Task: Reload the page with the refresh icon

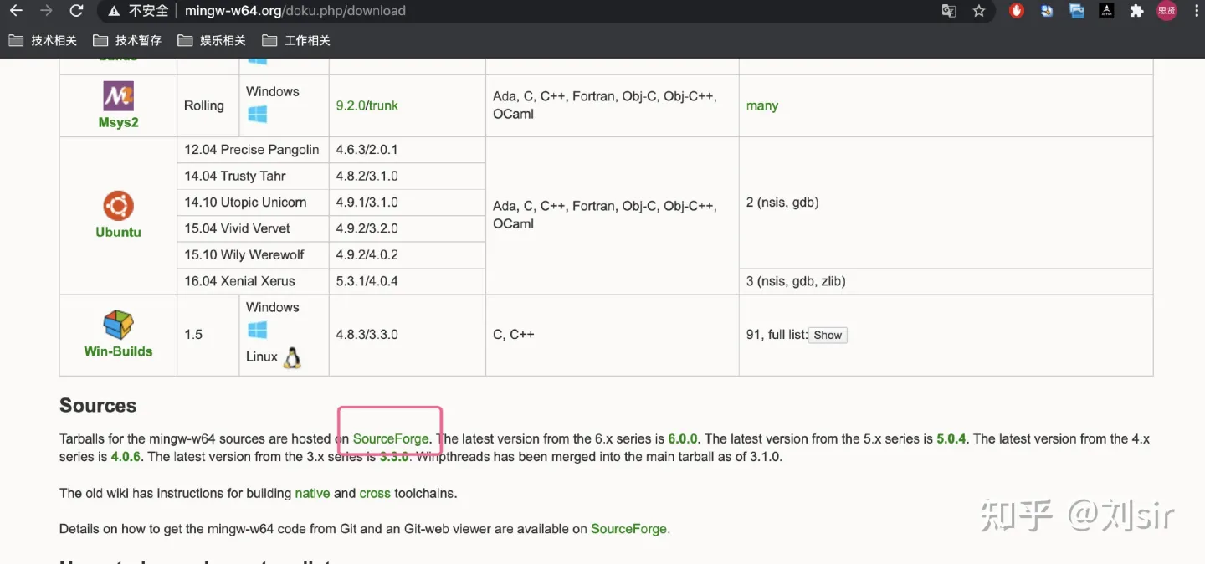Action: coord(76,11)
